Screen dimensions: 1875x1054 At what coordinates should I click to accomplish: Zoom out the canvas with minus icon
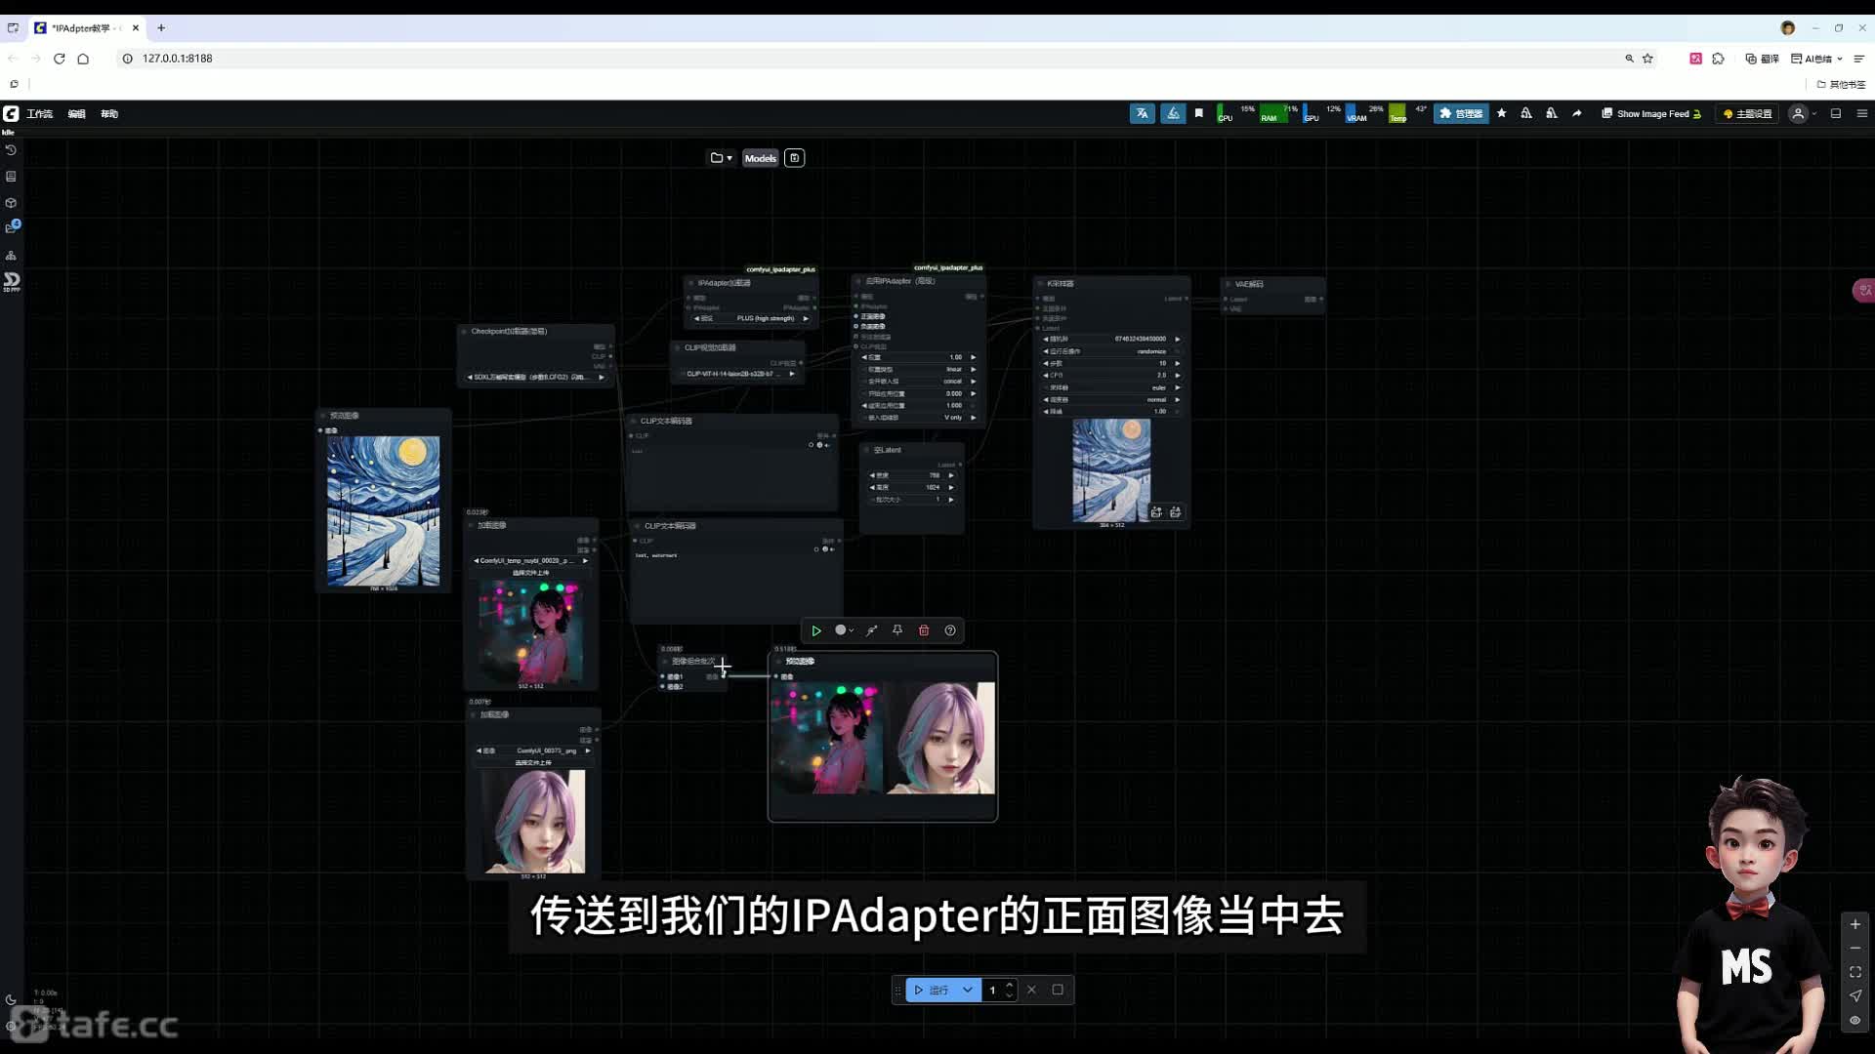click(1855, 948)
